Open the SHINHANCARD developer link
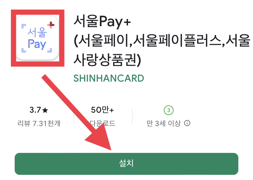Screen dimensions: 253x180 (x=108, y=78)
